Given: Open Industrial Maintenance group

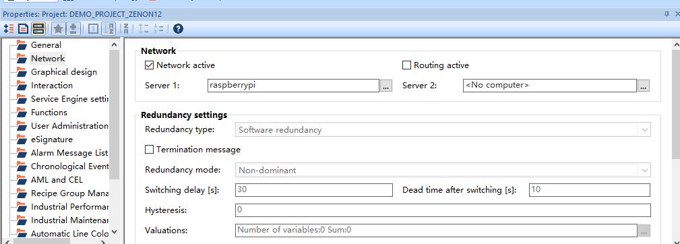Looking at the screenshot, I should 69,220.
